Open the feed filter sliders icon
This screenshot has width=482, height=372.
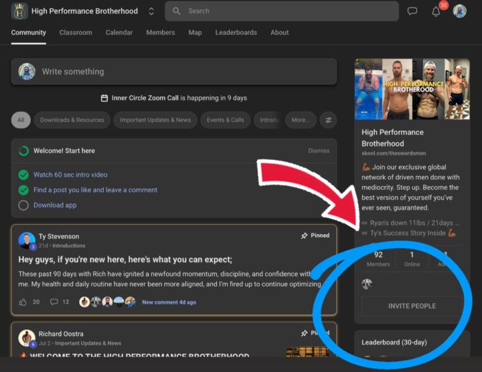(x=328, y=120)
